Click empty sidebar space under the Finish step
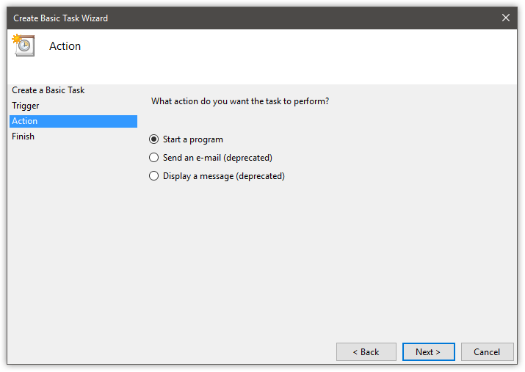This screenshot has height=372, width=525. coord(73,234)
